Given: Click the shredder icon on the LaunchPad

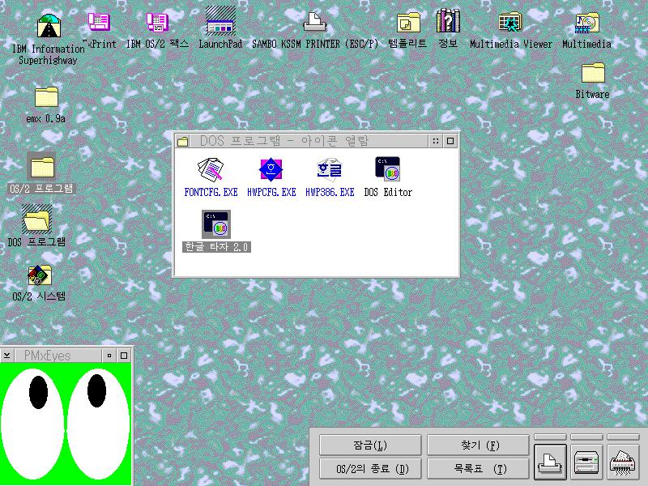Looking at the screenshot, I should [623, 462].
